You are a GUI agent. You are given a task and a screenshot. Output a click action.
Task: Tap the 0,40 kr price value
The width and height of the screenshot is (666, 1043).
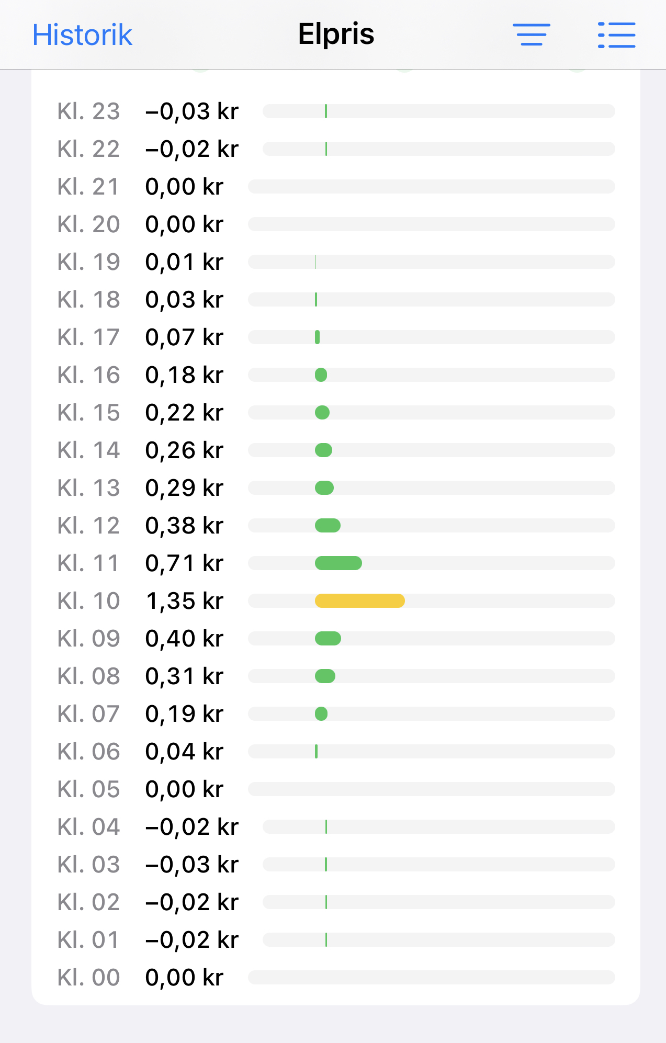tap(185, 639)
